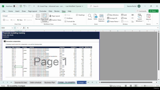This screenshot has width=160, height=90.
Task: Click Zoom to Selection
Action: [x=101, y=18]
